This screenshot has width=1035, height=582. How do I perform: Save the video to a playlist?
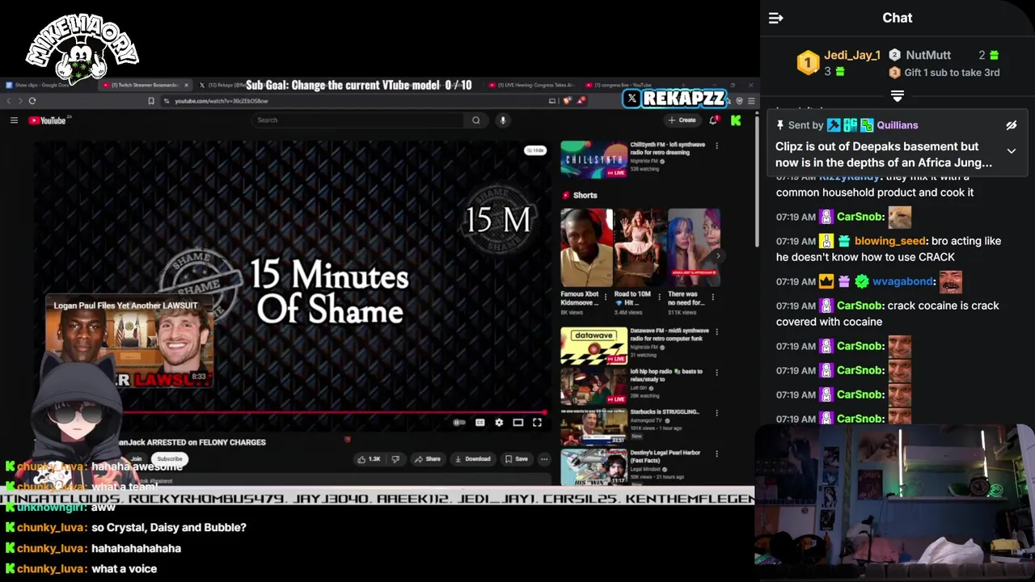click(x=517, y=459)
